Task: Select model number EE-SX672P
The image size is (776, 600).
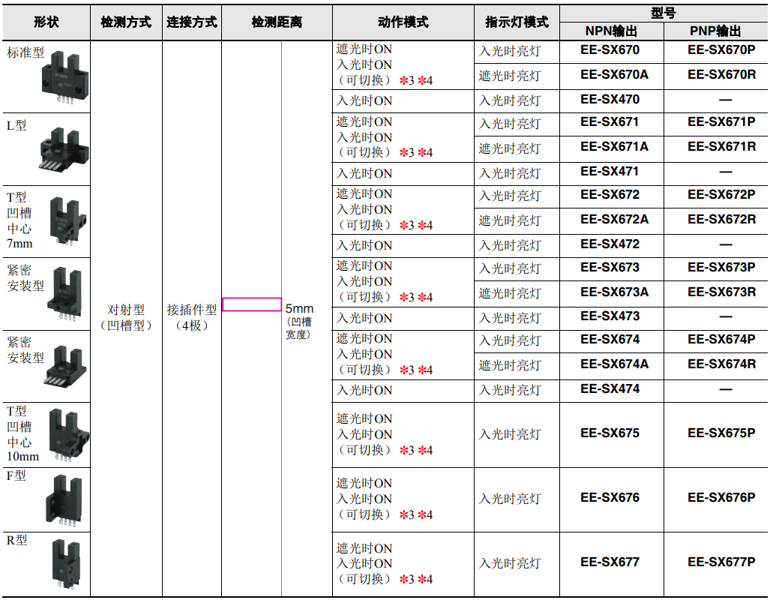Action: [x=721, y=194]
